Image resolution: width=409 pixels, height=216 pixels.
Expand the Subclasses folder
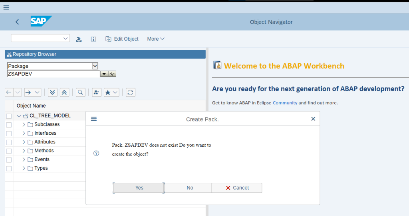click(x=24, y=125)
